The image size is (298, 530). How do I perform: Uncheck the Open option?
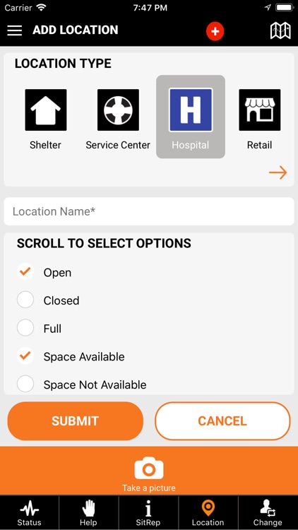coord(25,271)
